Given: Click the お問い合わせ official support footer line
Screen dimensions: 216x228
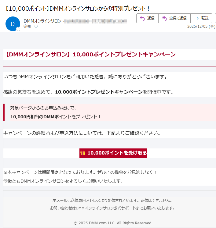Looking at the screenshot, I should click(x=112, y=208).
